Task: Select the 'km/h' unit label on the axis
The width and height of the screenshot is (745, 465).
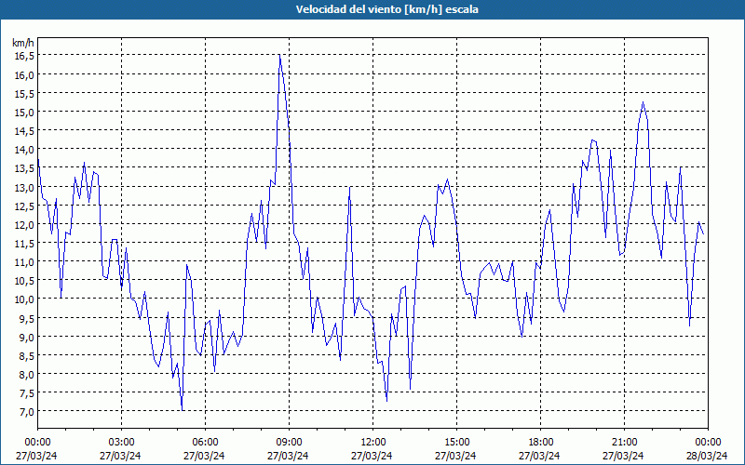Action: coord(23,43)
